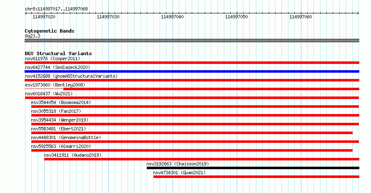Select the red bar under nsv5583481
Viewport: 371px width, 193px height.
192,133
